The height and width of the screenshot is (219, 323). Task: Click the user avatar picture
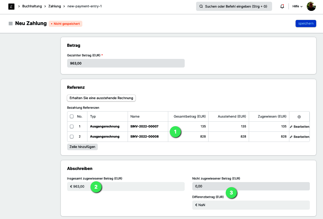311,6
